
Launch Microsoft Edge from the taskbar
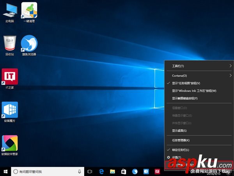101,172
